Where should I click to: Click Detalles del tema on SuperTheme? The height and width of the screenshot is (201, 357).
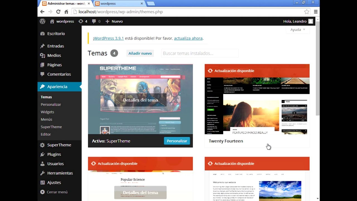140,100
